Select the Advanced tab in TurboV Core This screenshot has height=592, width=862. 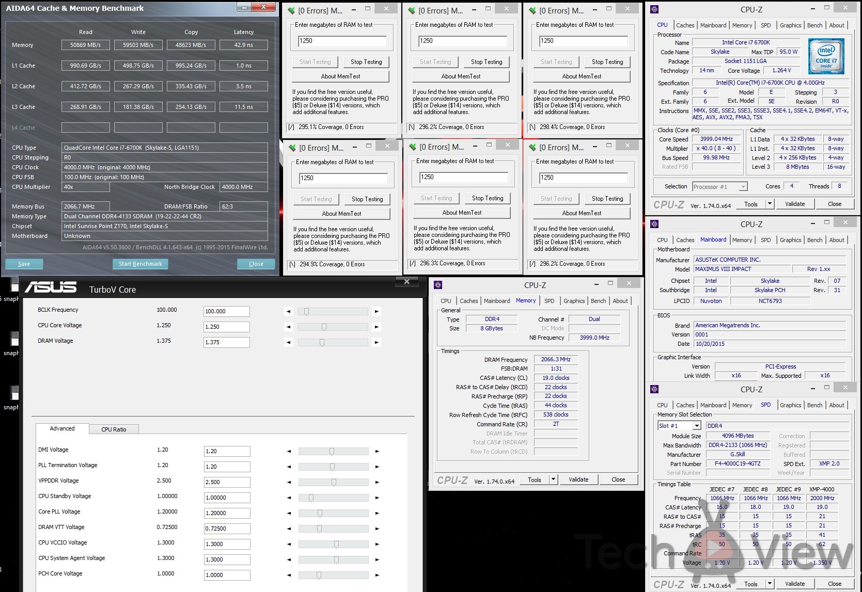point(62,428)
